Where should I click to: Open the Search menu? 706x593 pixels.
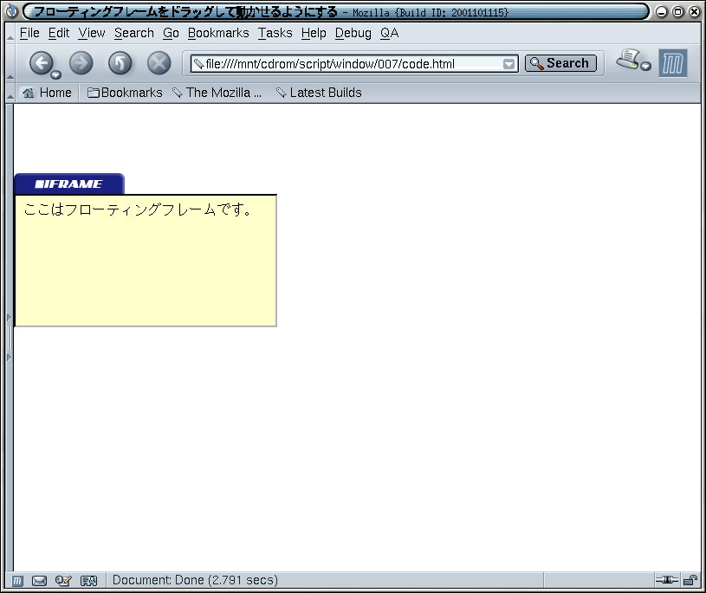pyautogui.click(x=133, y=33)
